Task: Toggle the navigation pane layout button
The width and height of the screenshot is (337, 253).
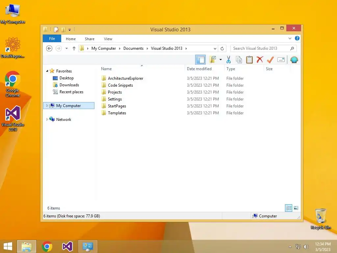Action: click(200, 60)
